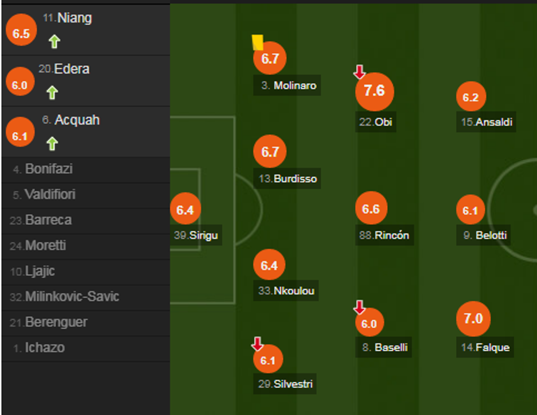Click Obi's 7.6 rating circle

(x=374, y=91)
